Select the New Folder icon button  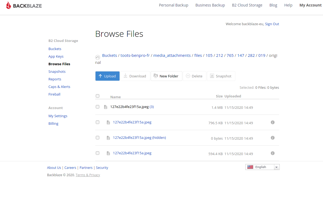[x=156, y=76]
